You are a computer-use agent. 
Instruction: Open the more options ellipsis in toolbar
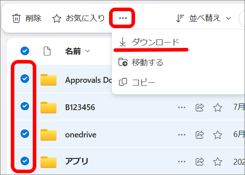pyautogui.click(x=122, y=18)
